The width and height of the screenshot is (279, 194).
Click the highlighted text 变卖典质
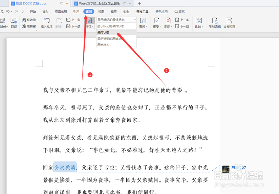click(65, 167)
